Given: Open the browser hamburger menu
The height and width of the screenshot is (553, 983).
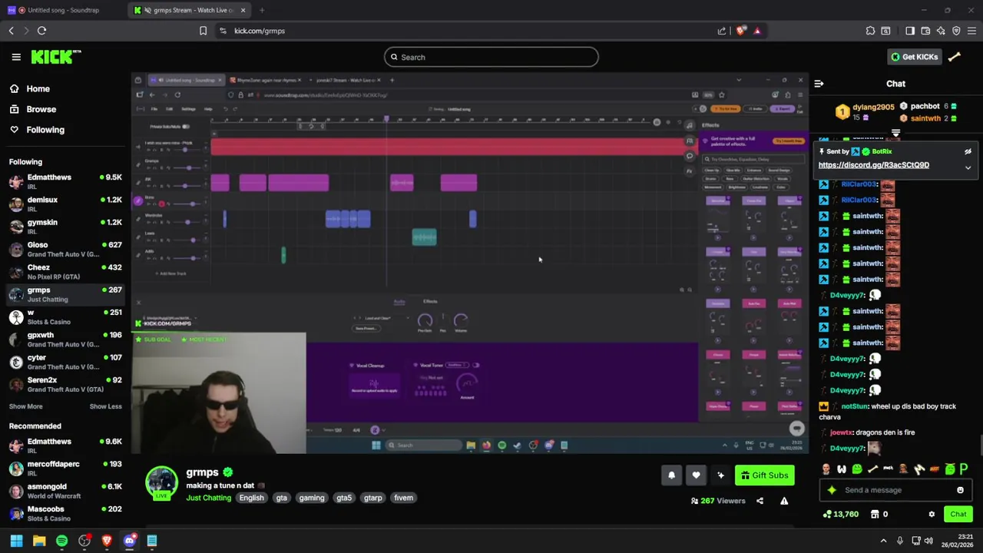Looking at the screenshot, I should [971, 31].
